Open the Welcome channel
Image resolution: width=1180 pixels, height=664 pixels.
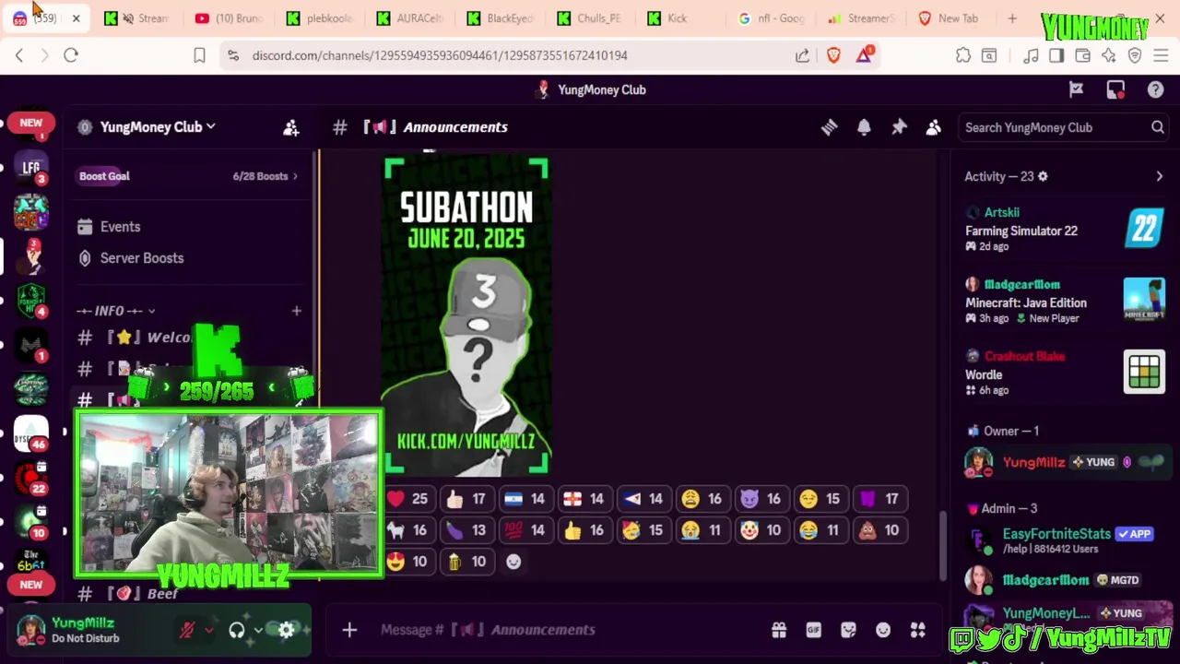[190, 338]
